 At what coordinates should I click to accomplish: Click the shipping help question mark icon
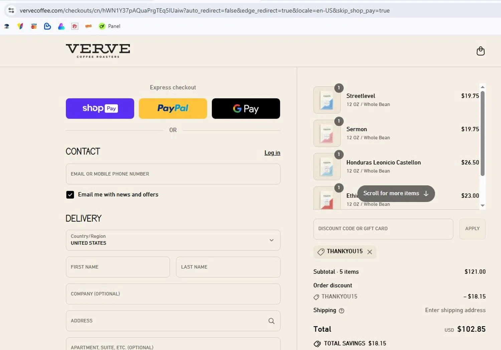341,311
